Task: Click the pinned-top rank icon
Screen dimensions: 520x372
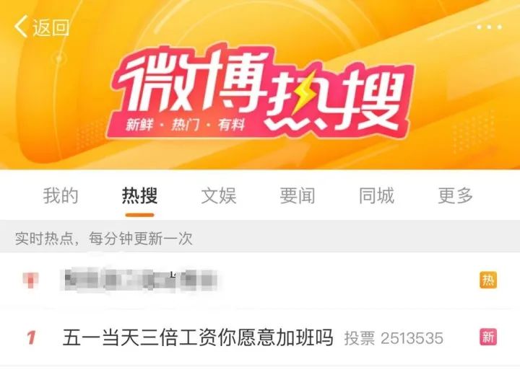Action: coord(31,280)
